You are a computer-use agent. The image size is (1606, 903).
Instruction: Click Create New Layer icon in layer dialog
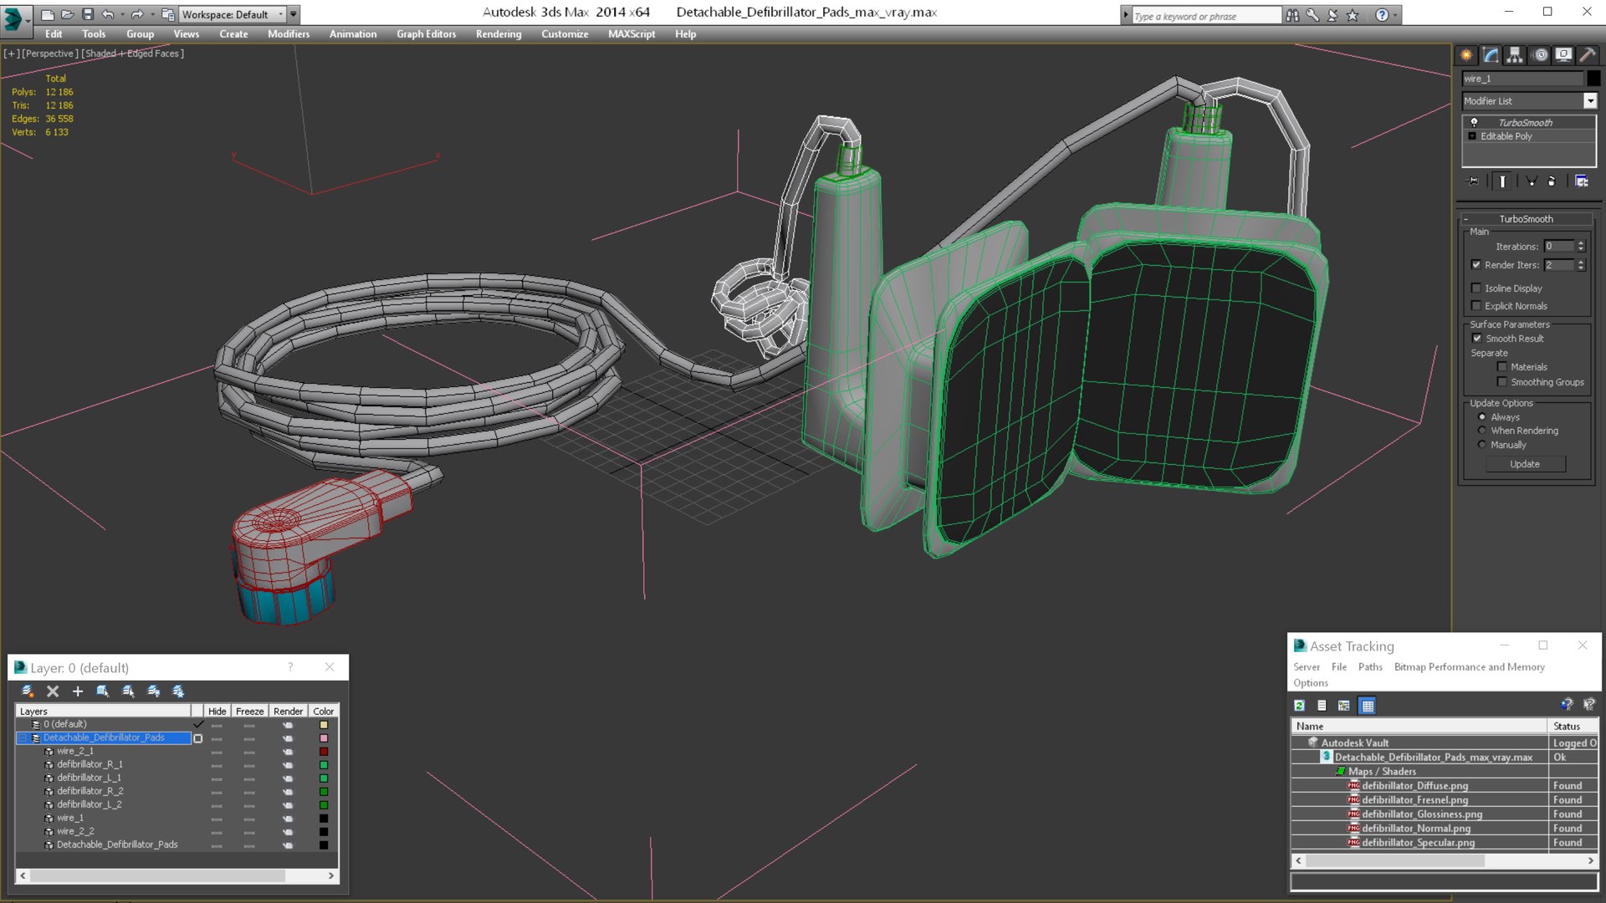tap(28, 691)
